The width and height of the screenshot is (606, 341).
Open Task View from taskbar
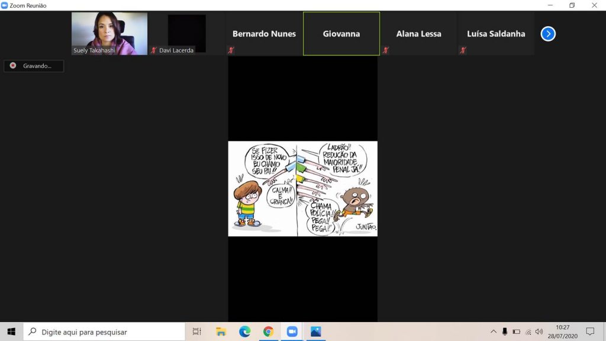pyautogui.click(x=196, y=332)
